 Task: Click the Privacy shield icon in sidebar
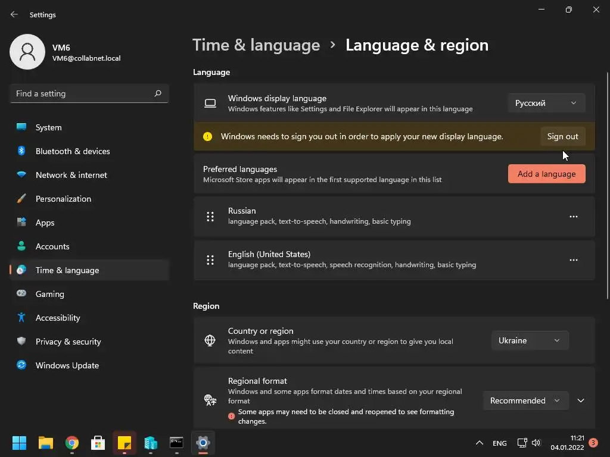tap(21, 341)
